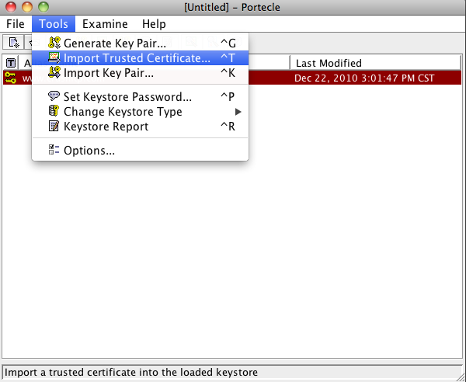Click the [Untitled] - Portecle title text
Screen dimensions: 466x382
coord(232,7)
